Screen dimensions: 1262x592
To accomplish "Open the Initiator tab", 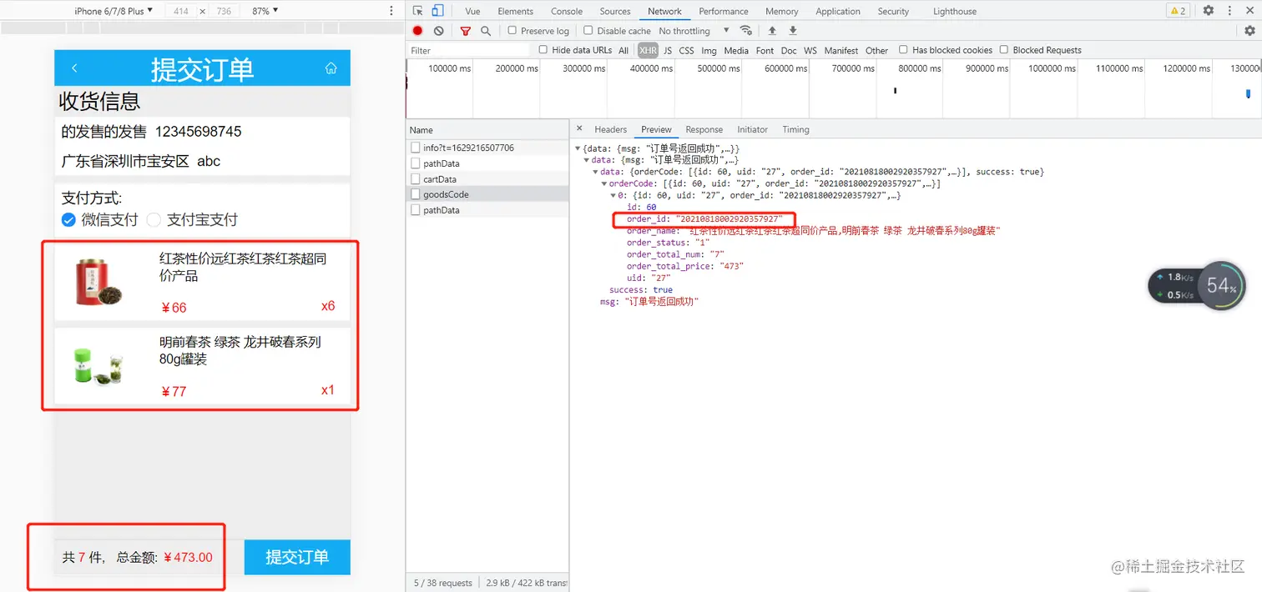I will click(752, 129).
